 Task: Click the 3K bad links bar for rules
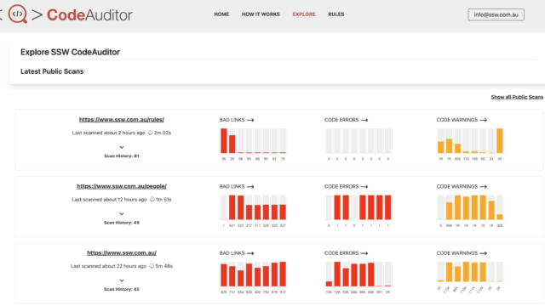(223, 140)
